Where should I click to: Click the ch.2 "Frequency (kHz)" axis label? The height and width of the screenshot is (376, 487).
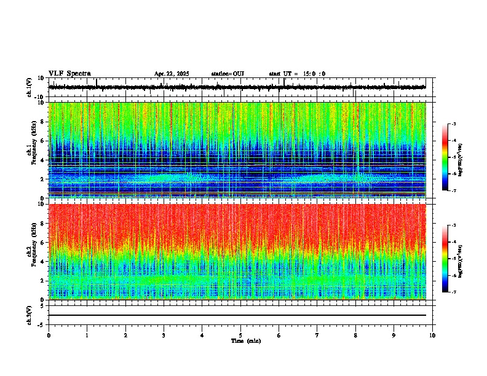point(34,245)
